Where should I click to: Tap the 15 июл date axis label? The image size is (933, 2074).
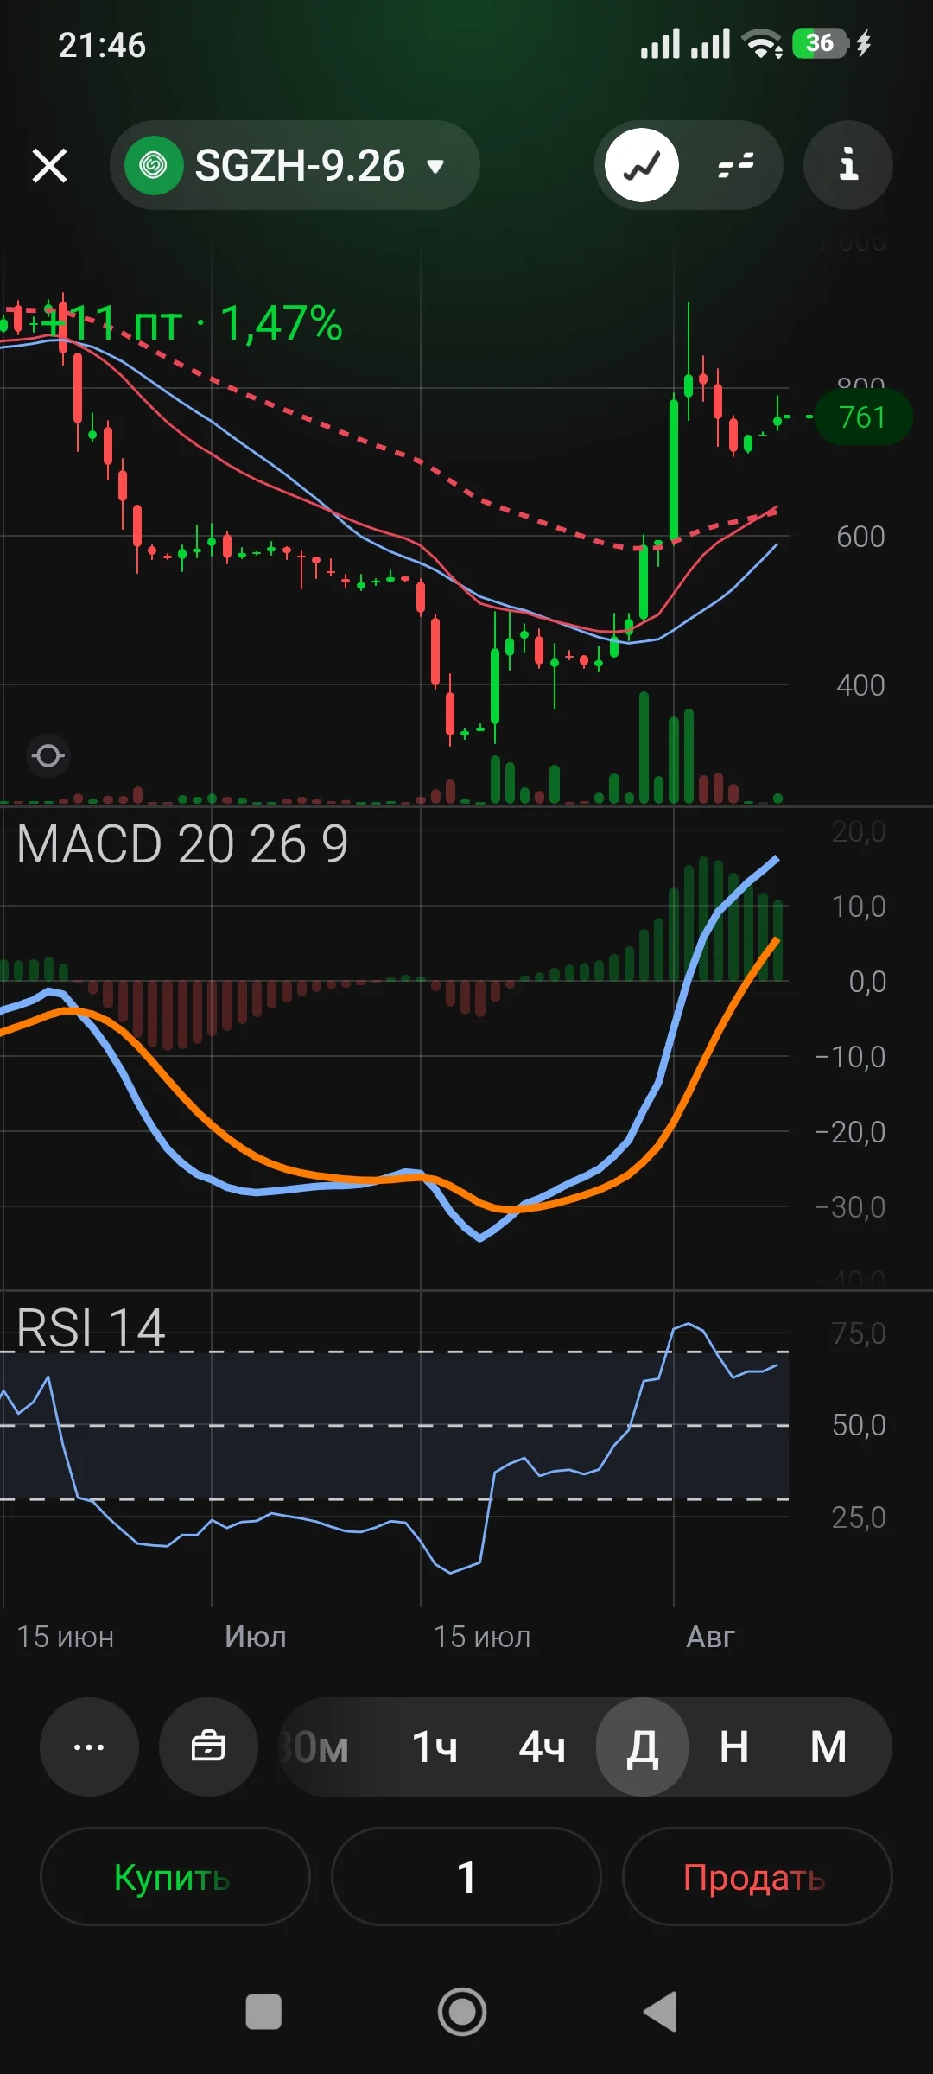tap(481, 1637)
